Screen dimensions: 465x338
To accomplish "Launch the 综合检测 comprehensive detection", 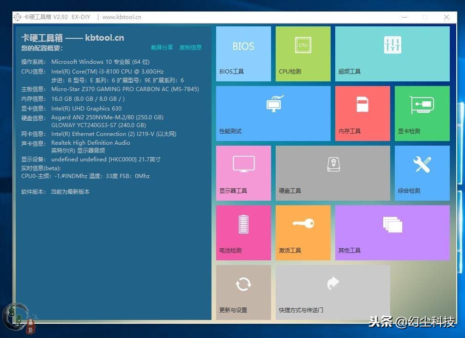I will (x=421, y=172).
